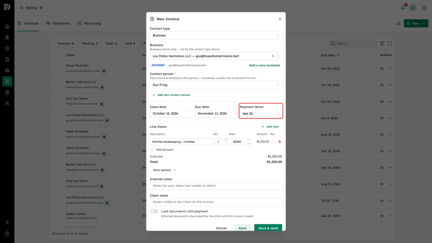Viewport: 432px width, 243px height.
Task: Check the Tax checkbox for the line item
Action: pos(273,142)
